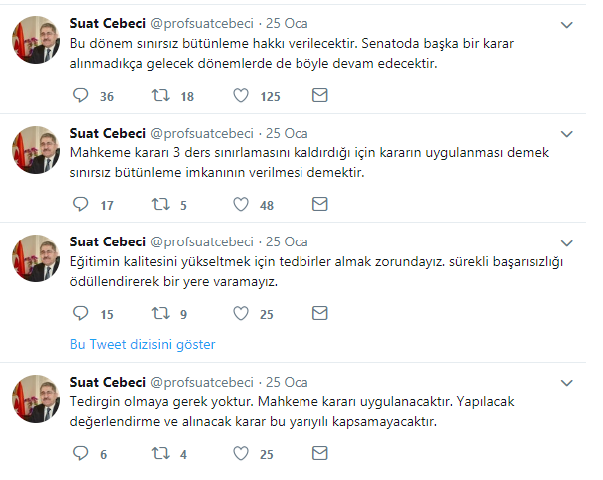
Task: Click @profsuatcebeci handle on 'Mahkeme kararı' tweet
Action: [x=201, y=133]
